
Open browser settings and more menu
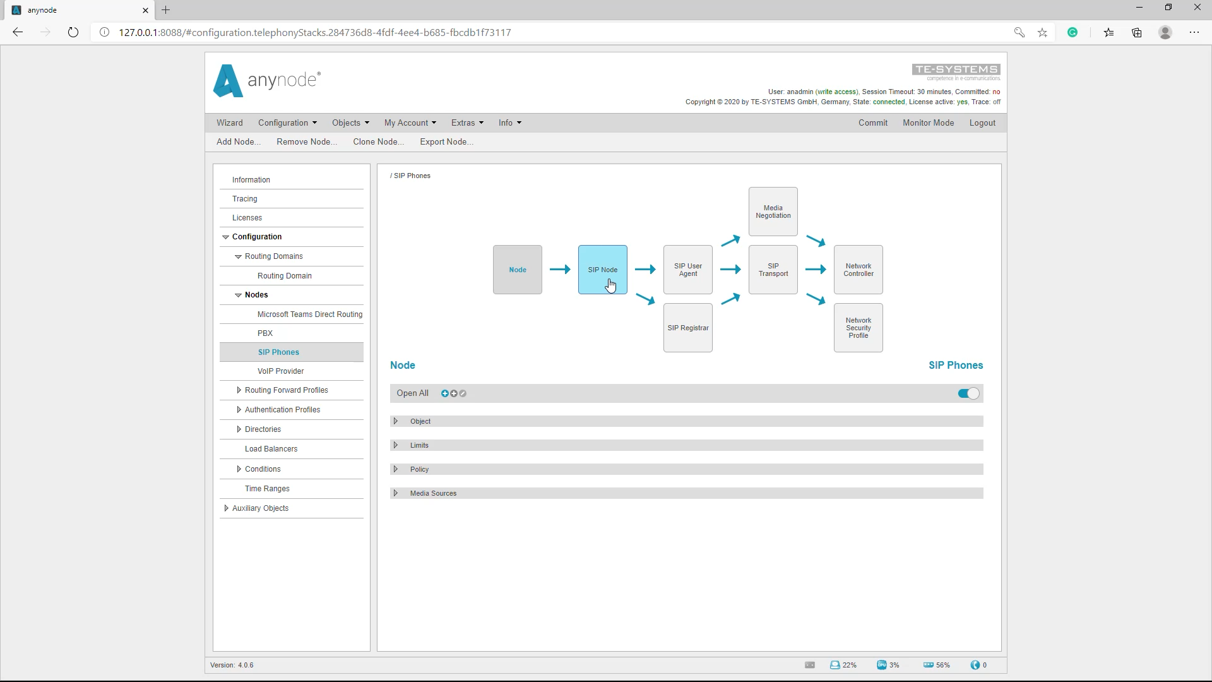click(1194, 32)
